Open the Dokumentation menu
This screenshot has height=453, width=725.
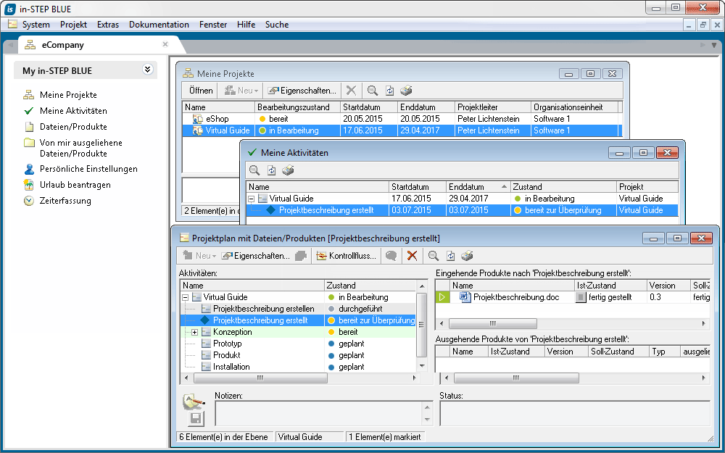click(x=159, y=25)
